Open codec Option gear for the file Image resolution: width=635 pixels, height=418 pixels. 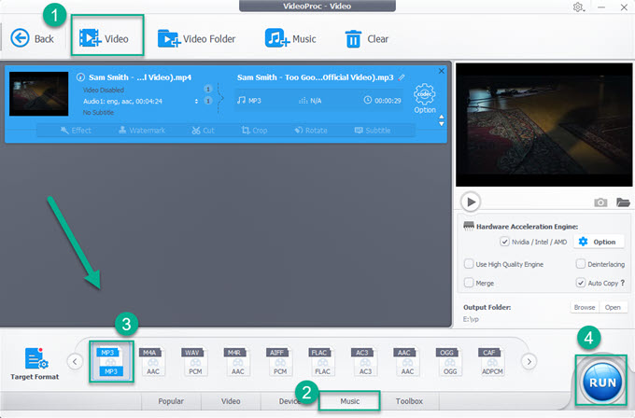pos(424,98)
